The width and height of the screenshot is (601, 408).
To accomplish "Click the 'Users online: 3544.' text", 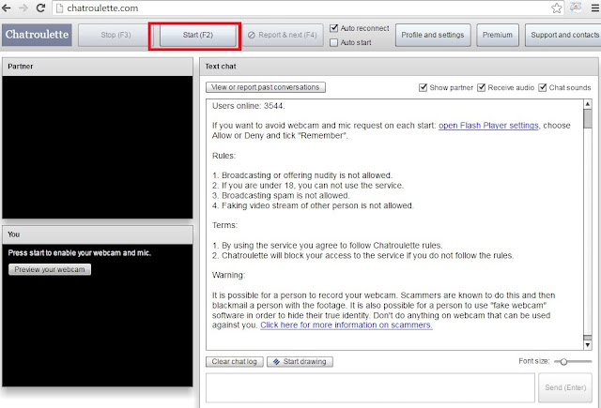I will [248, 106].
